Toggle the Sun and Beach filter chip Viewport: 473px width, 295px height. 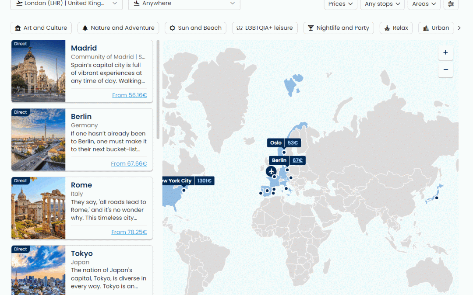tap(195, 28)
